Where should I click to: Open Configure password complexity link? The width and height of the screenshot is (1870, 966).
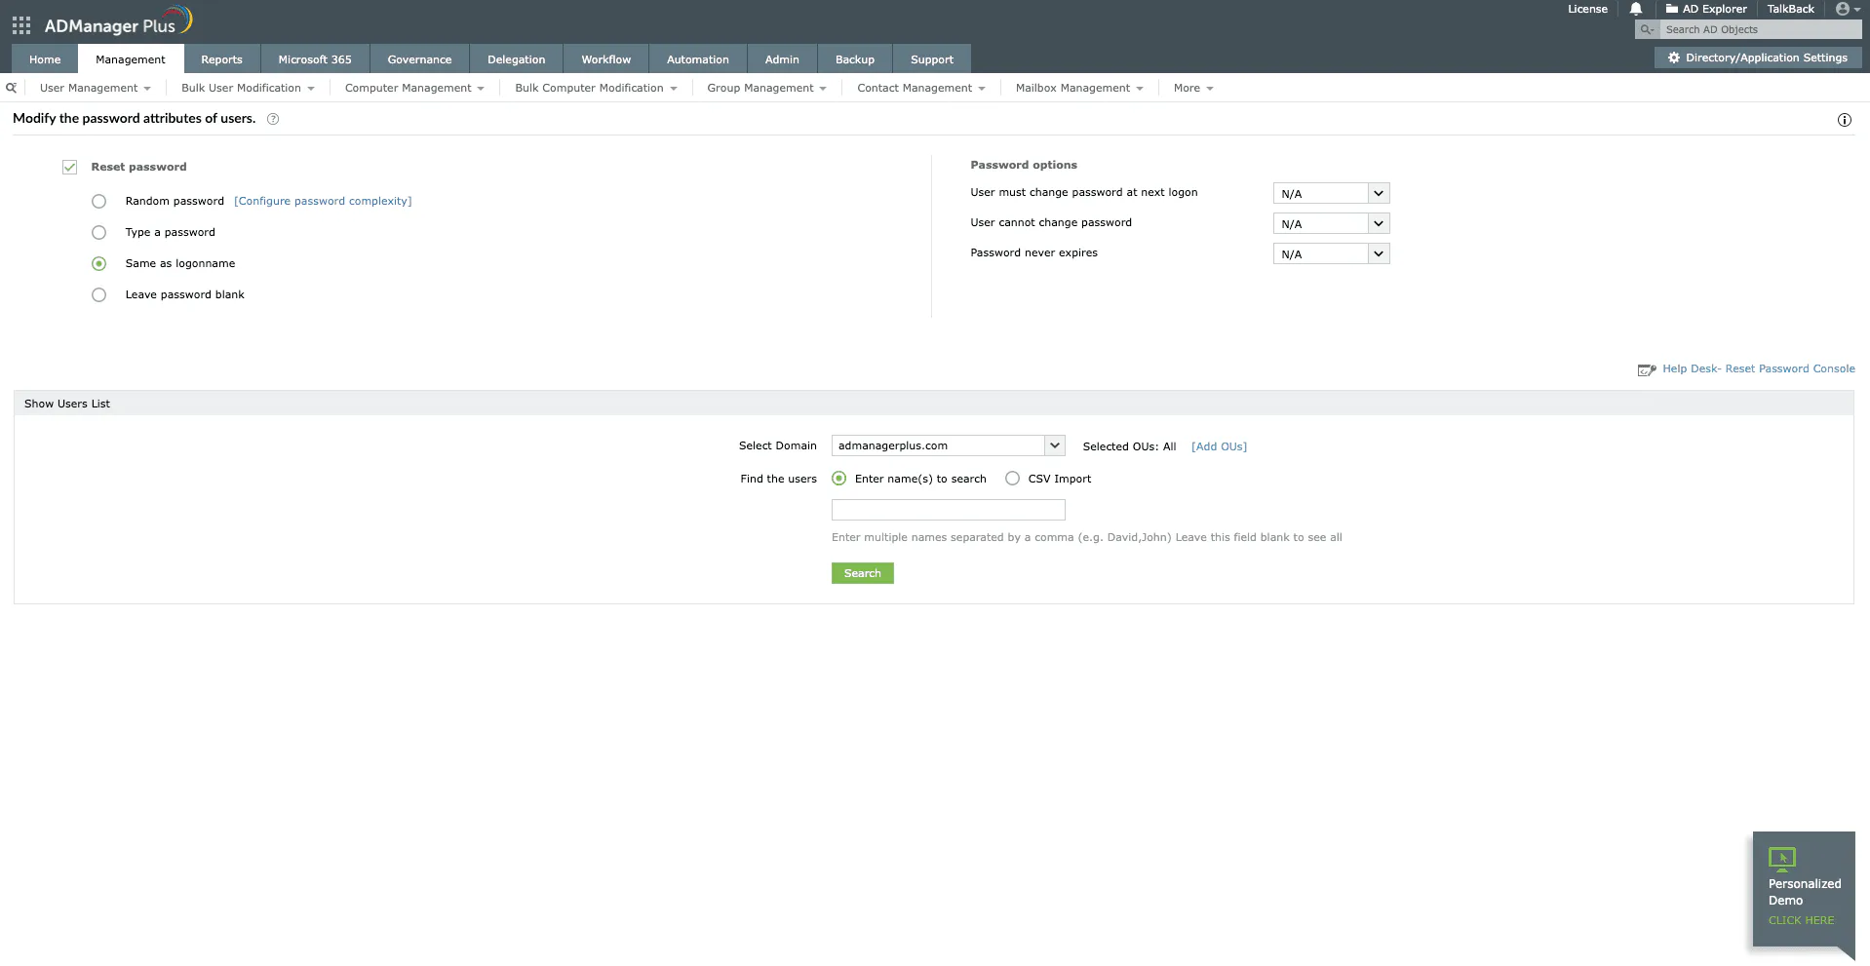tap(323, 201)
